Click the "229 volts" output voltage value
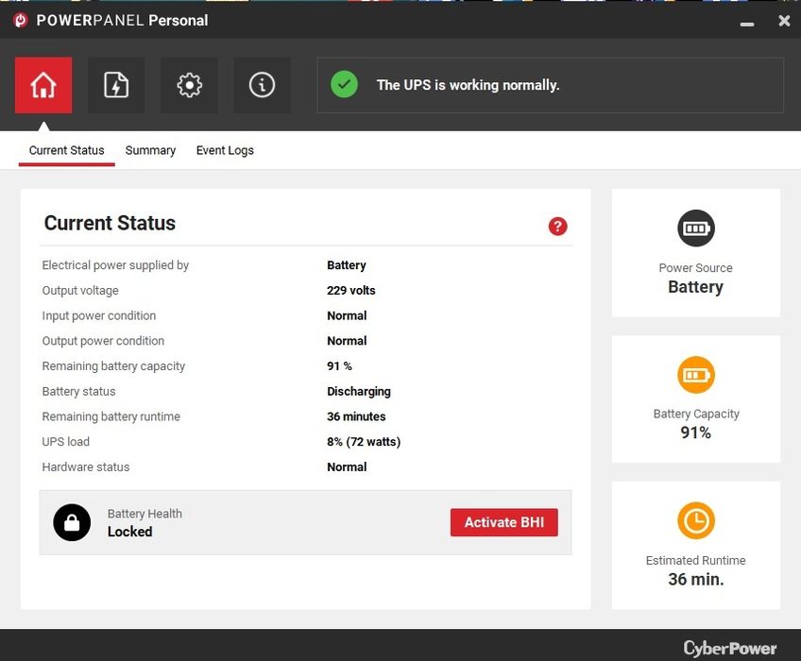Viewport: 801px width, 661px height. pyautogui.click(x=351, y=290)
